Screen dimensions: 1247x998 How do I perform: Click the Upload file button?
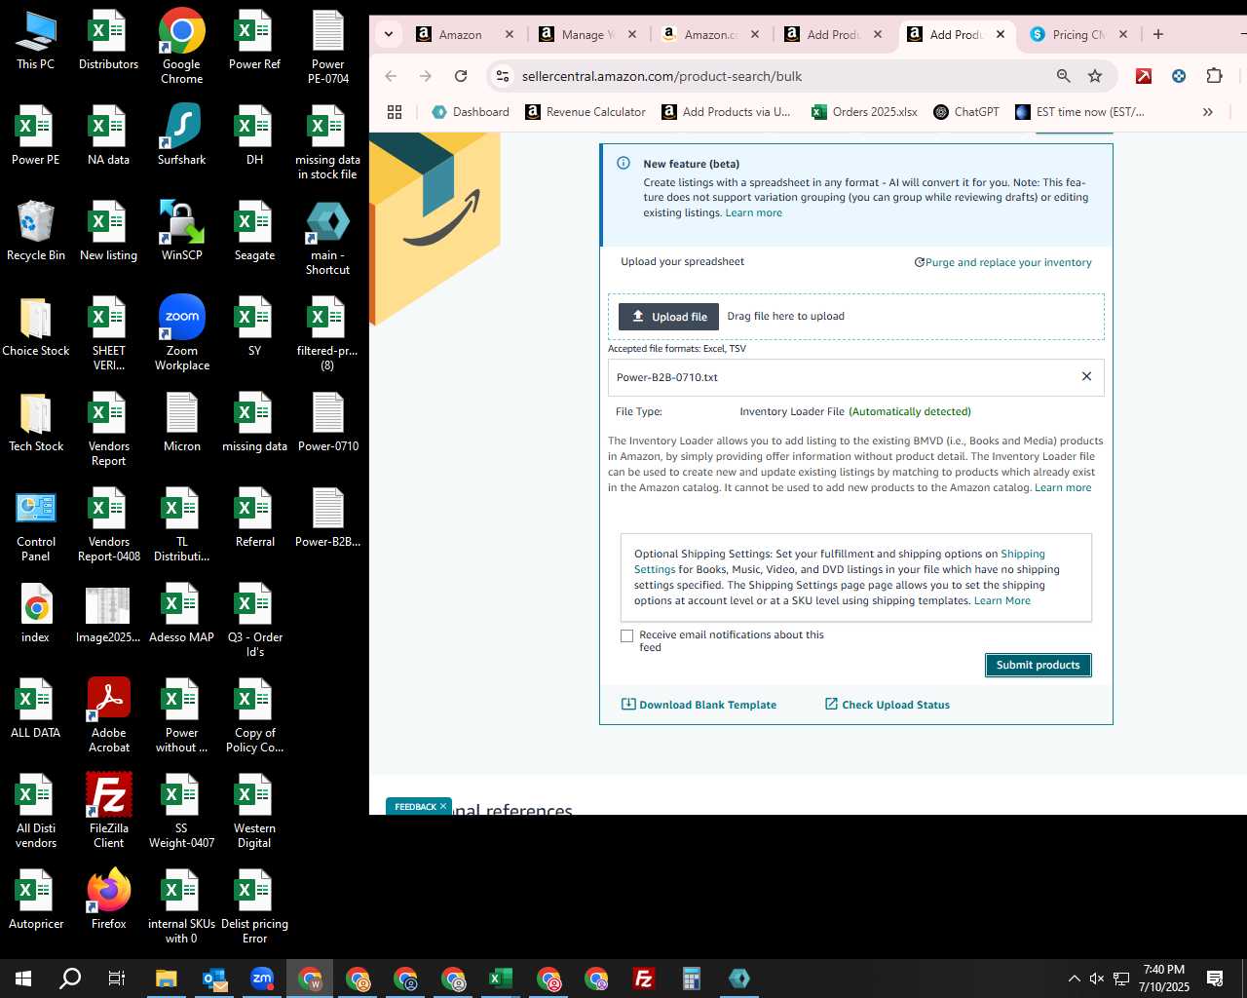tap(668, 317)
